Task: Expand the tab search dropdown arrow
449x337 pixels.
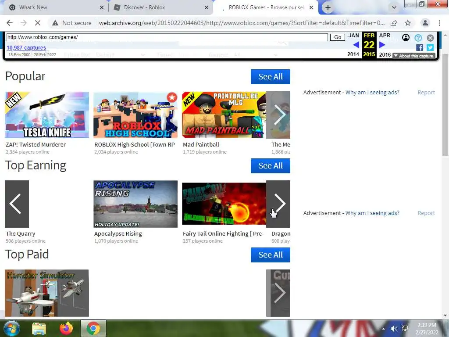Action: (394, 7)
